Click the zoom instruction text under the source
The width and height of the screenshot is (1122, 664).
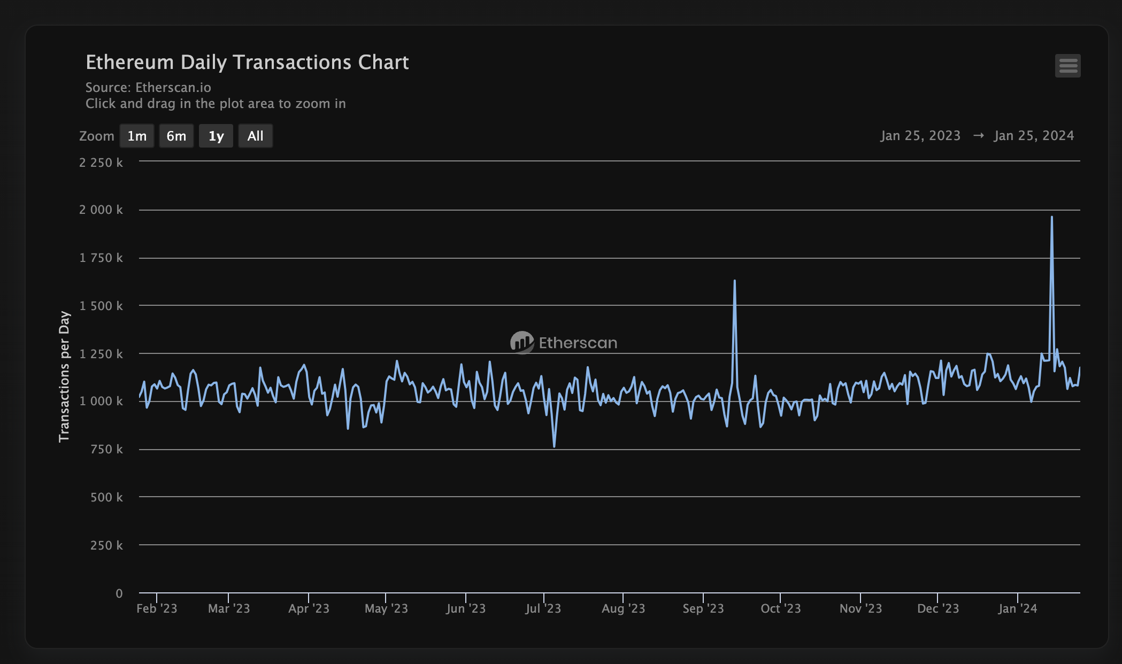pyautogui.click(x=216, y=104)
